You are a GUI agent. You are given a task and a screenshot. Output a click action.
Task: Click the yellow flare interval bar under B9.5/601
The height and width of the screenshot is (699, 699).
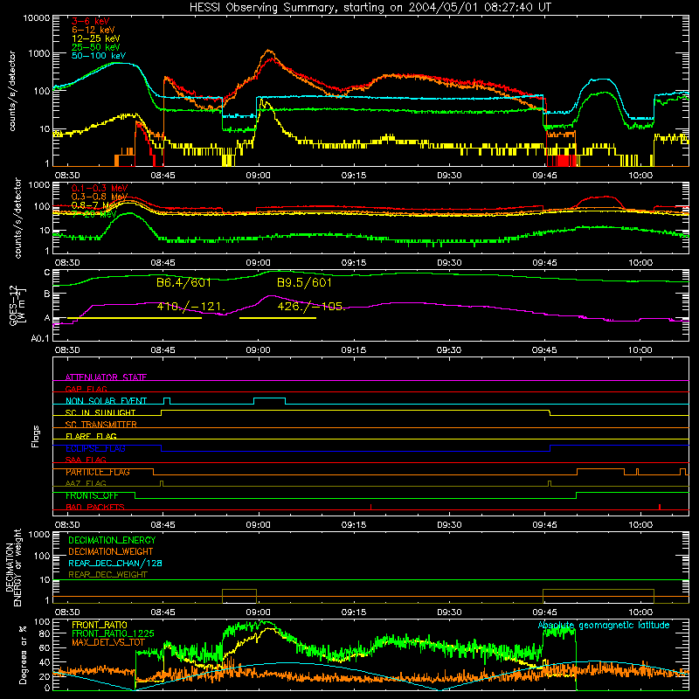click(278, 318)
